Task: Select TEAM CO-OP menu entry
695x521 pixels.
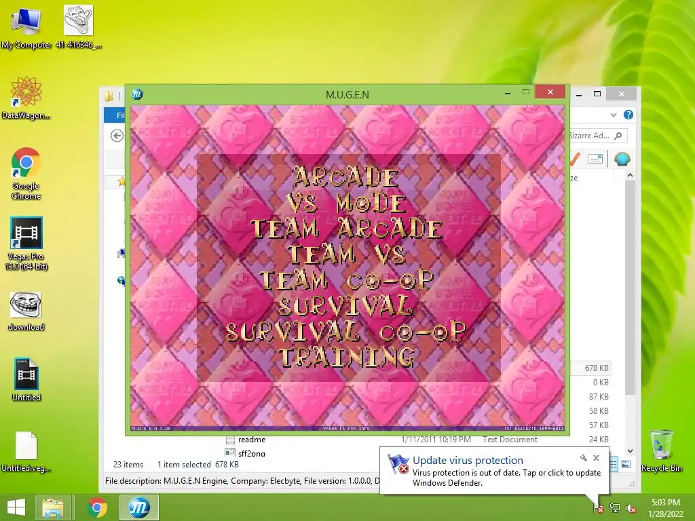Action: [x=347, y=280]
